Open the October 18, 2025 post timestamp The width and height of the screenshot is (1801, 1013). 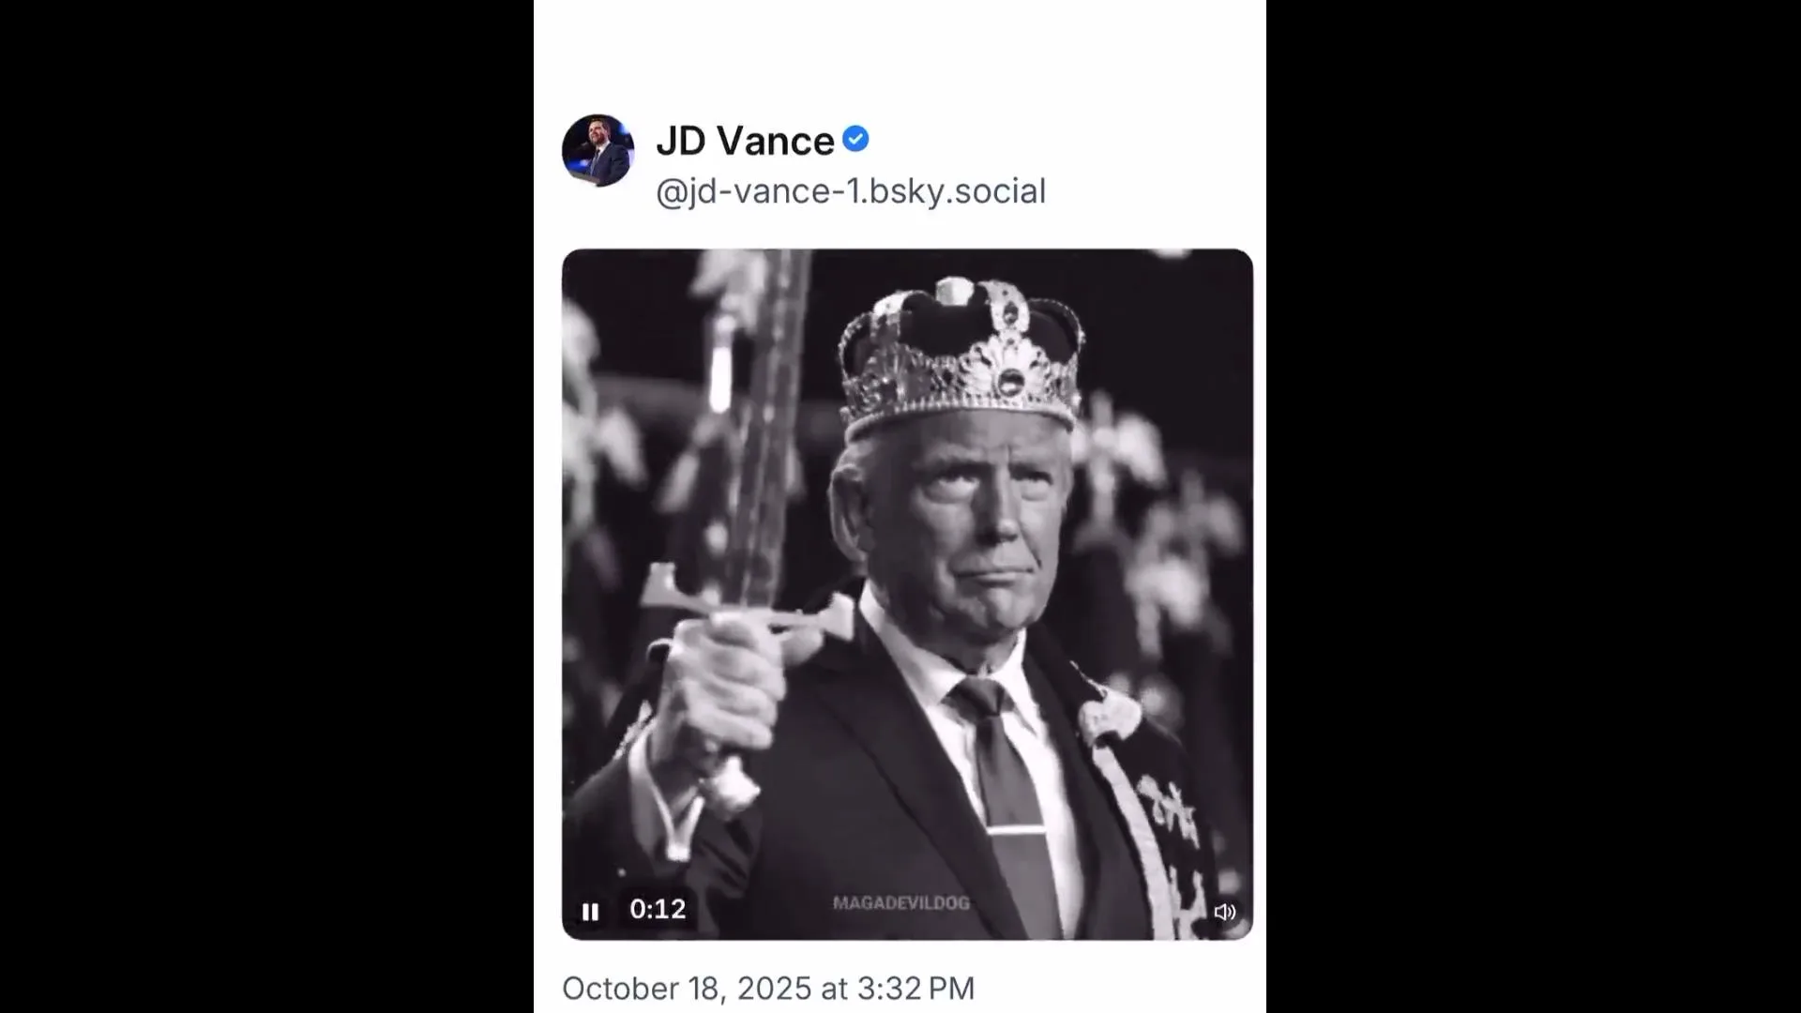tap(767, 989)
